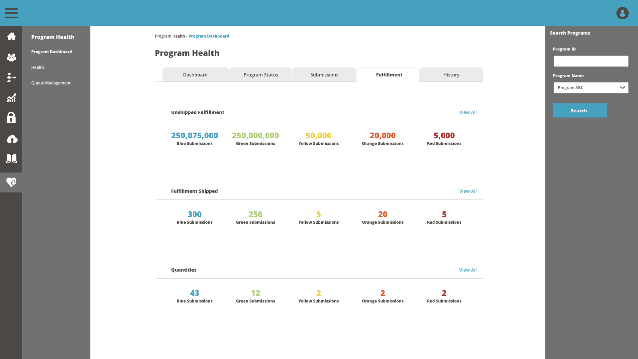Open the workflow diagram sidebar icon

coord(11,77)
